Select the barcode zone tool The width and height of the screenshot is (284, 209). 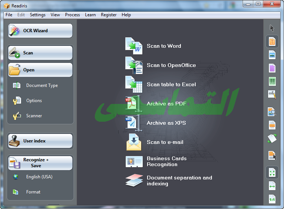pyautogui.click(x=272, y=81)
